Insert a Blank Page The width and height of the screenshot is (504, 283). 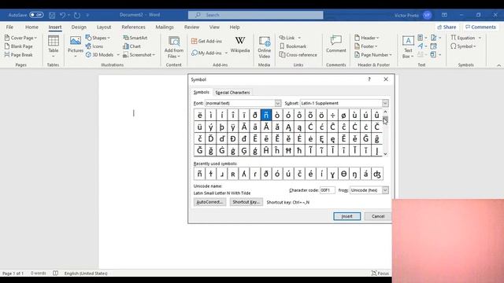point(19,46)
